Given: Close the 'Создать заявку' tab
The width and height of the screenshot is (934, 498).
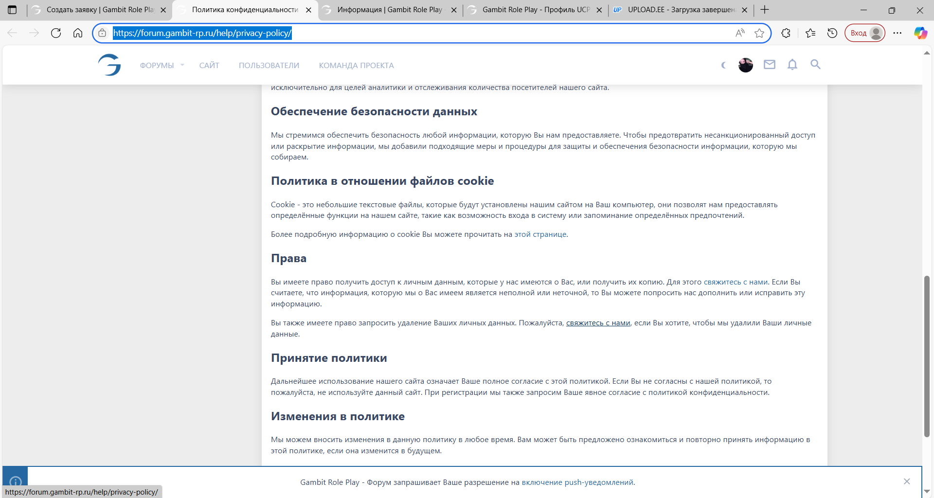Looking at the screenshot, I should point(163,10).
